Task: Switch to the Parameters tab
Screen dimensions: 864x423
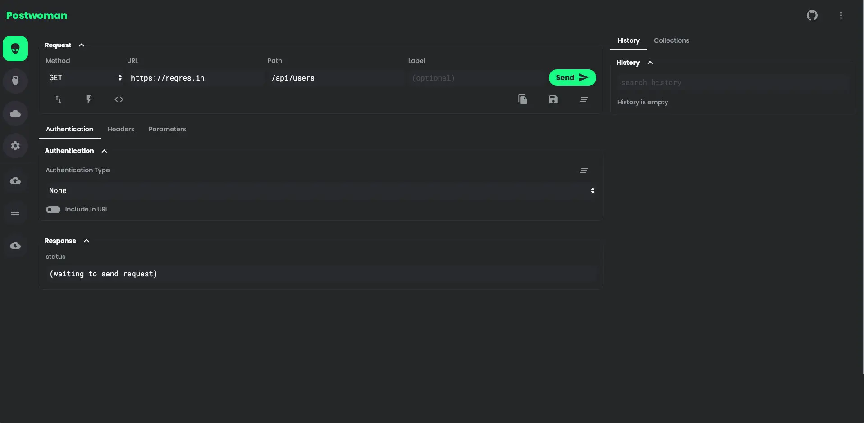Action: coord(167,129)
